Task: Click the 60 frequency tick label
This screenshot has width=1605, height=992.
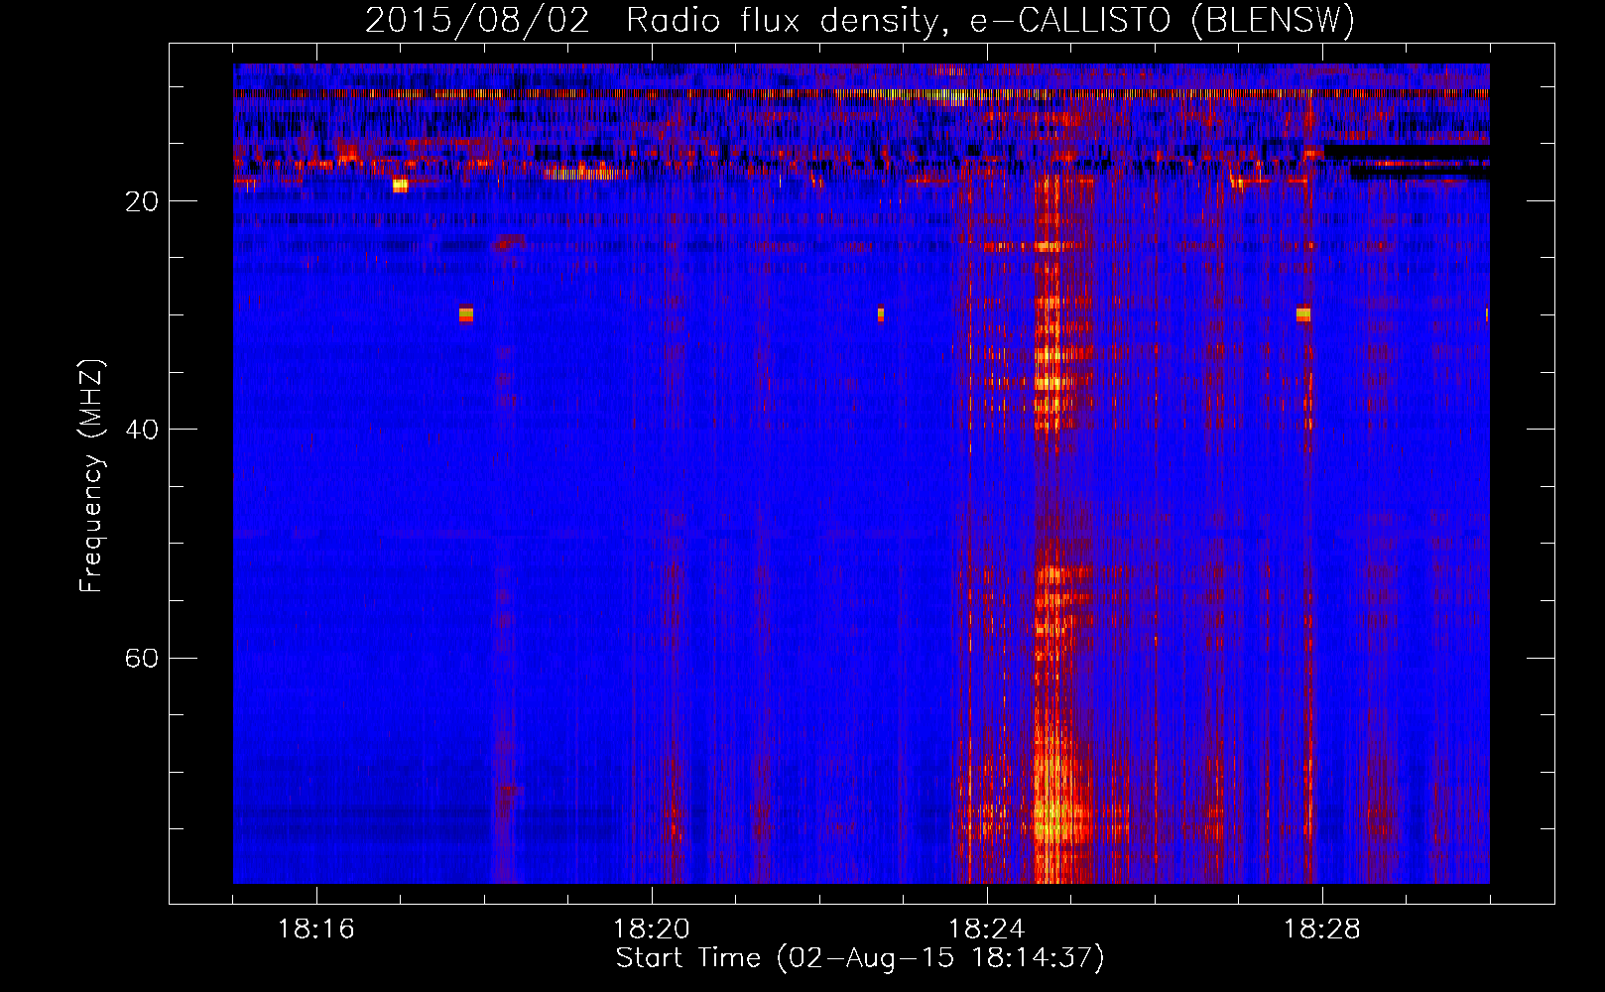Action: tap(141, 659)
